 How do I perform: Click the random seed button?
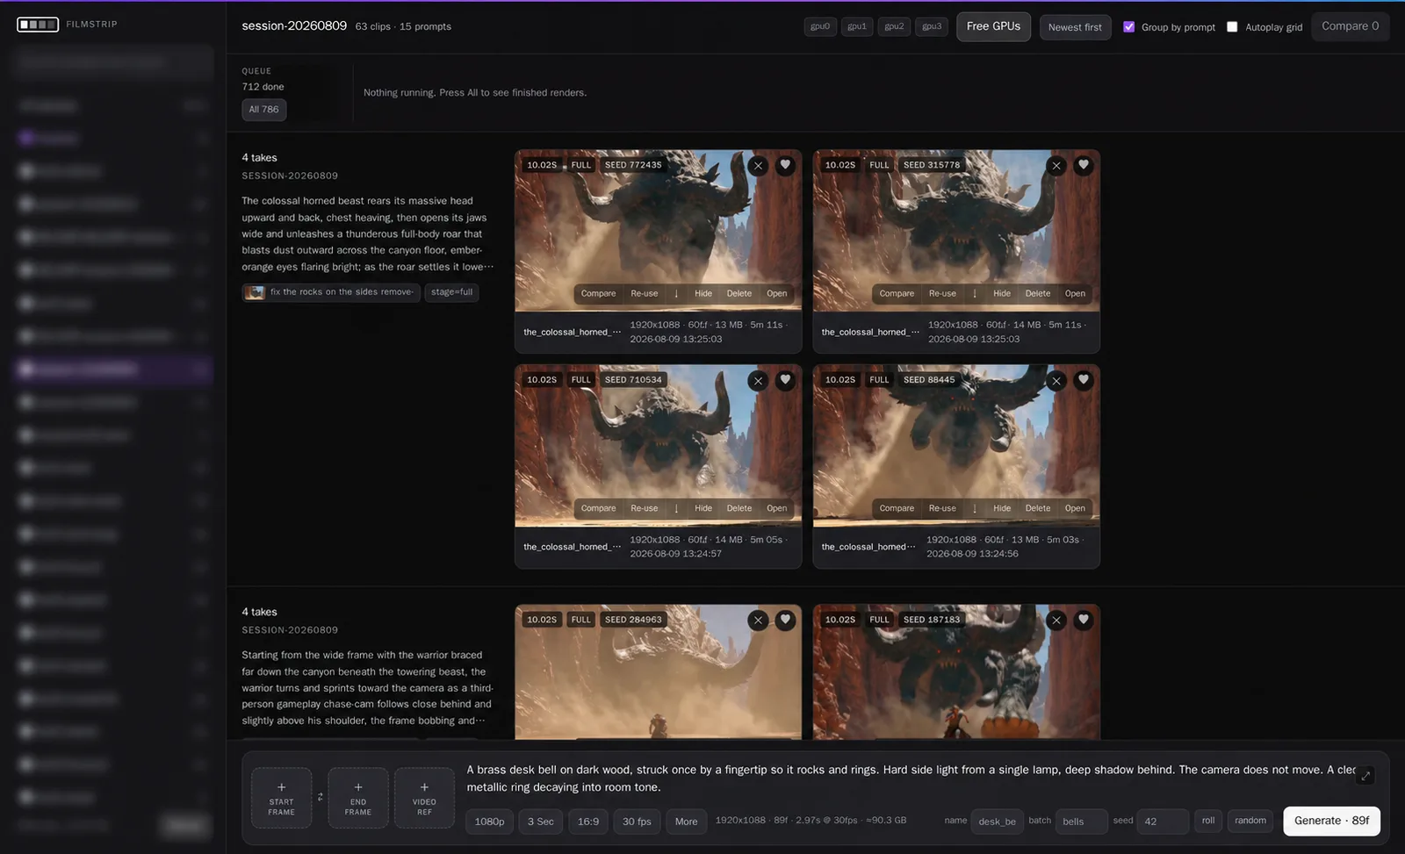pyautogui.click(x=1250, y=821)
